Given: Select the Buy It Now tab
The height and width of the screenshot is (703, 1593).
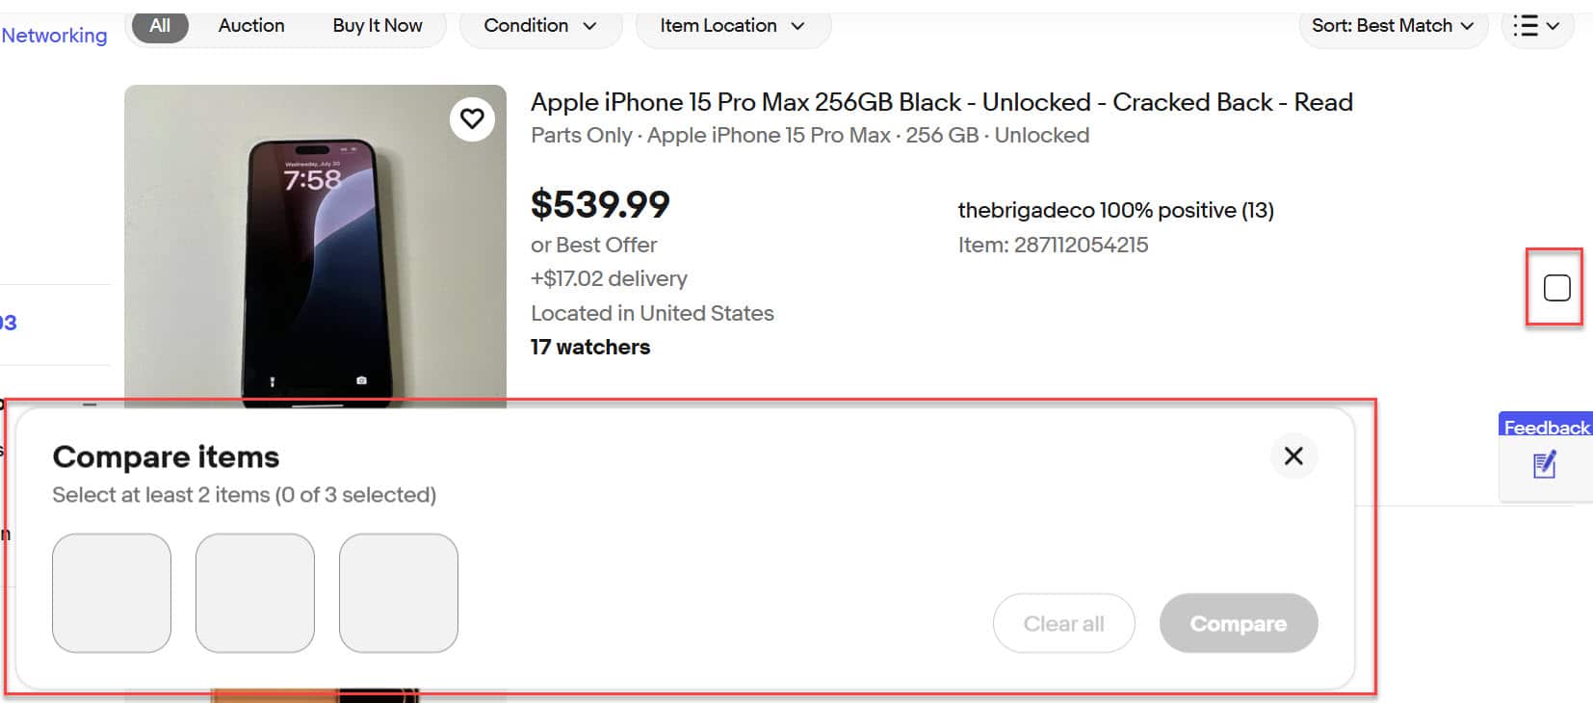Looking at the screenshot, I should [378, 26].
